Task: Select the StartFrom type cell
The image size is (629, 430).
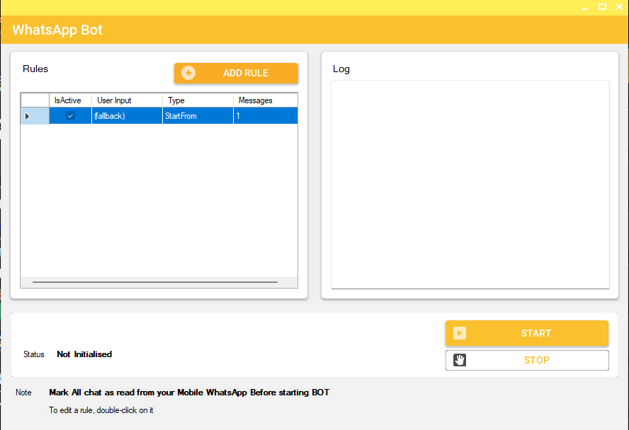Action: (x=198, y=116)
